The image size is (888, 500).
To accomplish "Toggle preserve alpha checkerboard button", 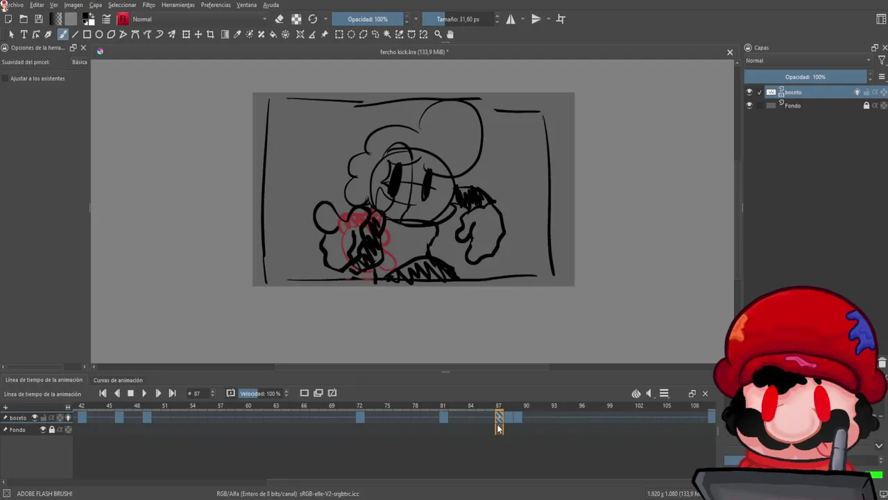I will [296, 19].
